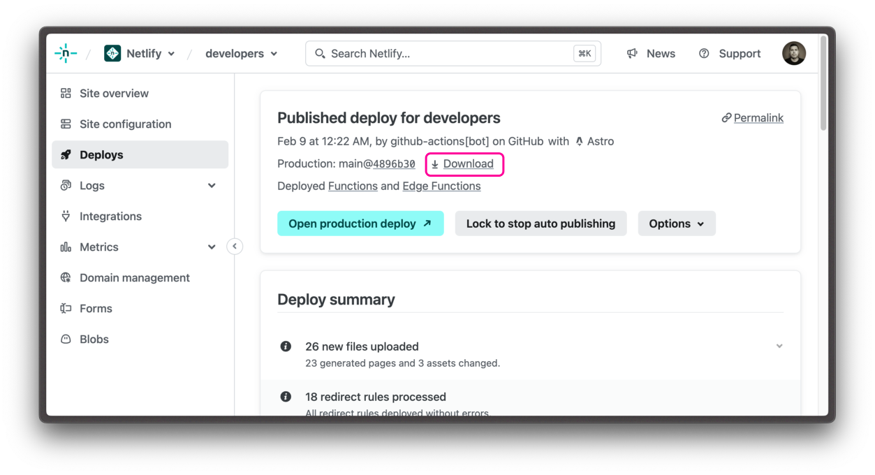Click the Logs icon
The height and width of the screenshot is (475, 875).
pyautogui.click(x=66, y=186)
